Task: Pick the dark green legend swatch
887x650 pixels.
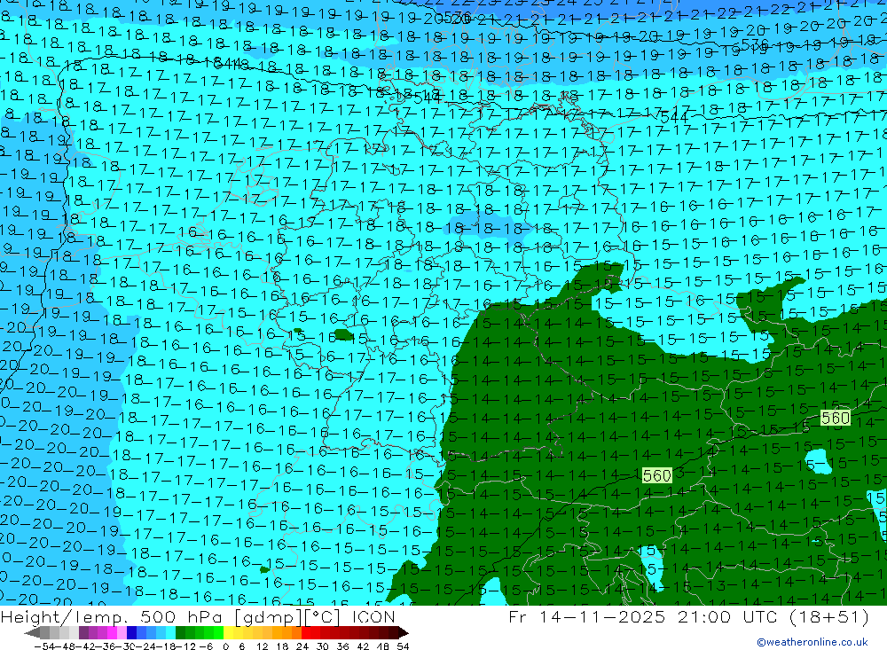Action: tap(180, 633)
